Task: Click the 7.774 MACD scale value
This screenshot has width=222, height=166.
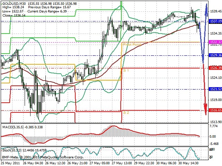Action: click(x=214, y=126)
